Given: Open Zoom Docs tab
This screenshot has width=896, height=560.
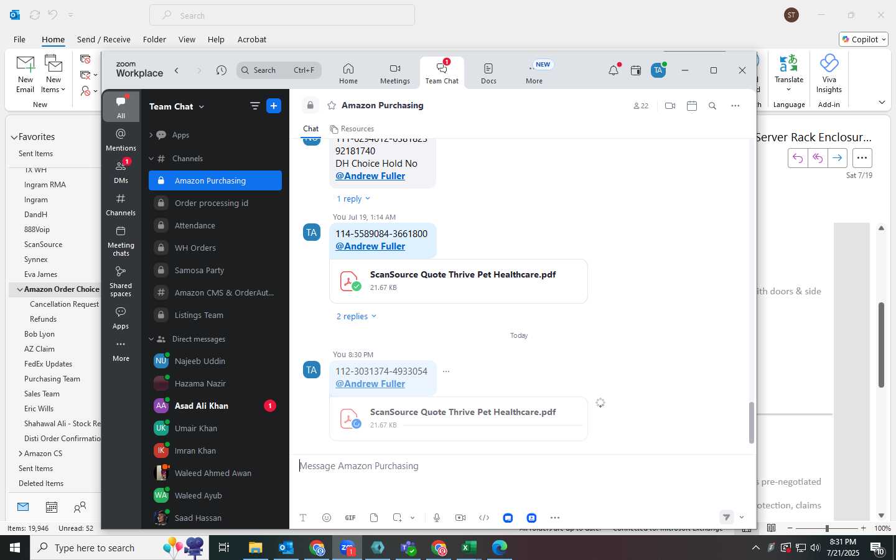Looking at the screenshot, I should pyautogui.click(x=488, y=73).
